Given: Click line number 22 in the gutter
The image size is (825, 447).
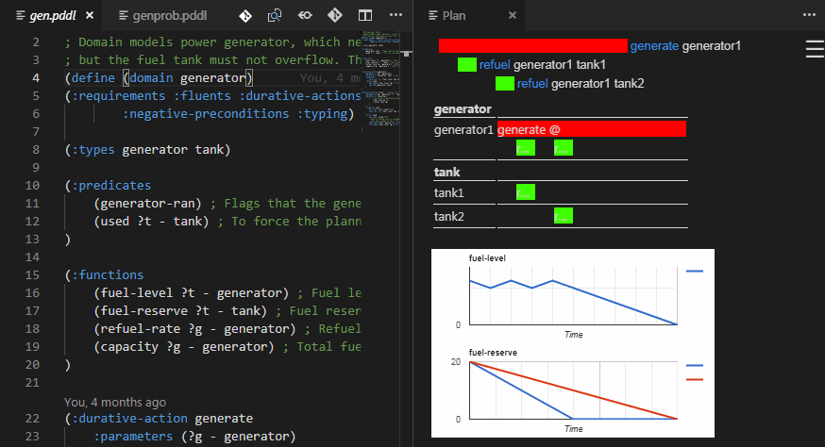Looking at the screenshot, I should 32,418.
